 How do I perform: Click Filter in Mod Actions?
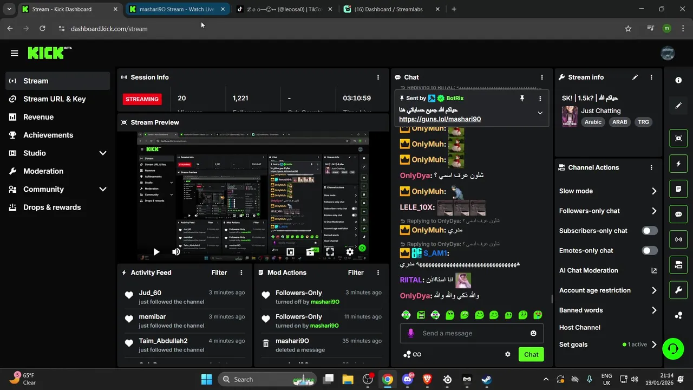356,272
